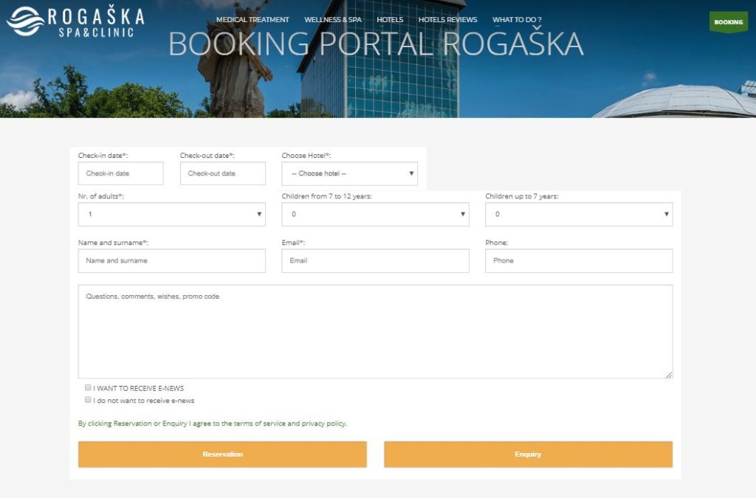Click the questions and comments text area
The height and width of the screenshot is (498, 756).
point(375,331)
